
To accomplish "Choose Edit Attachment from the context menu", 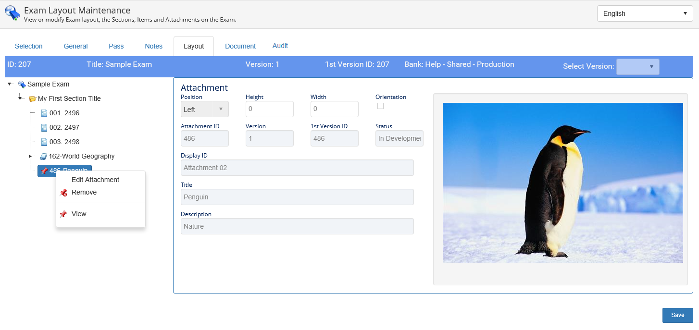I will (x=95, y=180).
